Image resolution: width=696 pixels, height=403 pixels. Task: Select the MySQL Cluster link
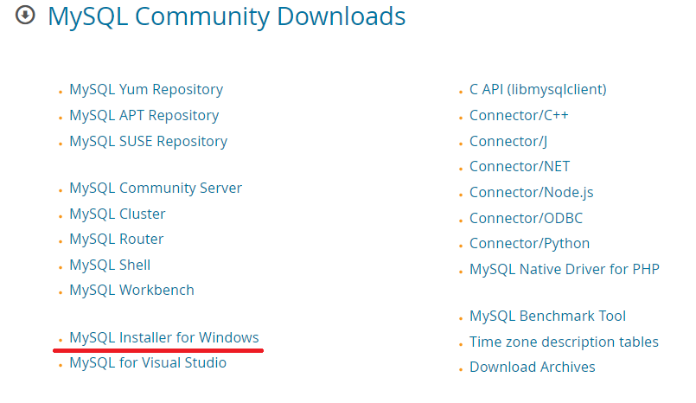pyautogui.click(x=118, y=214)
